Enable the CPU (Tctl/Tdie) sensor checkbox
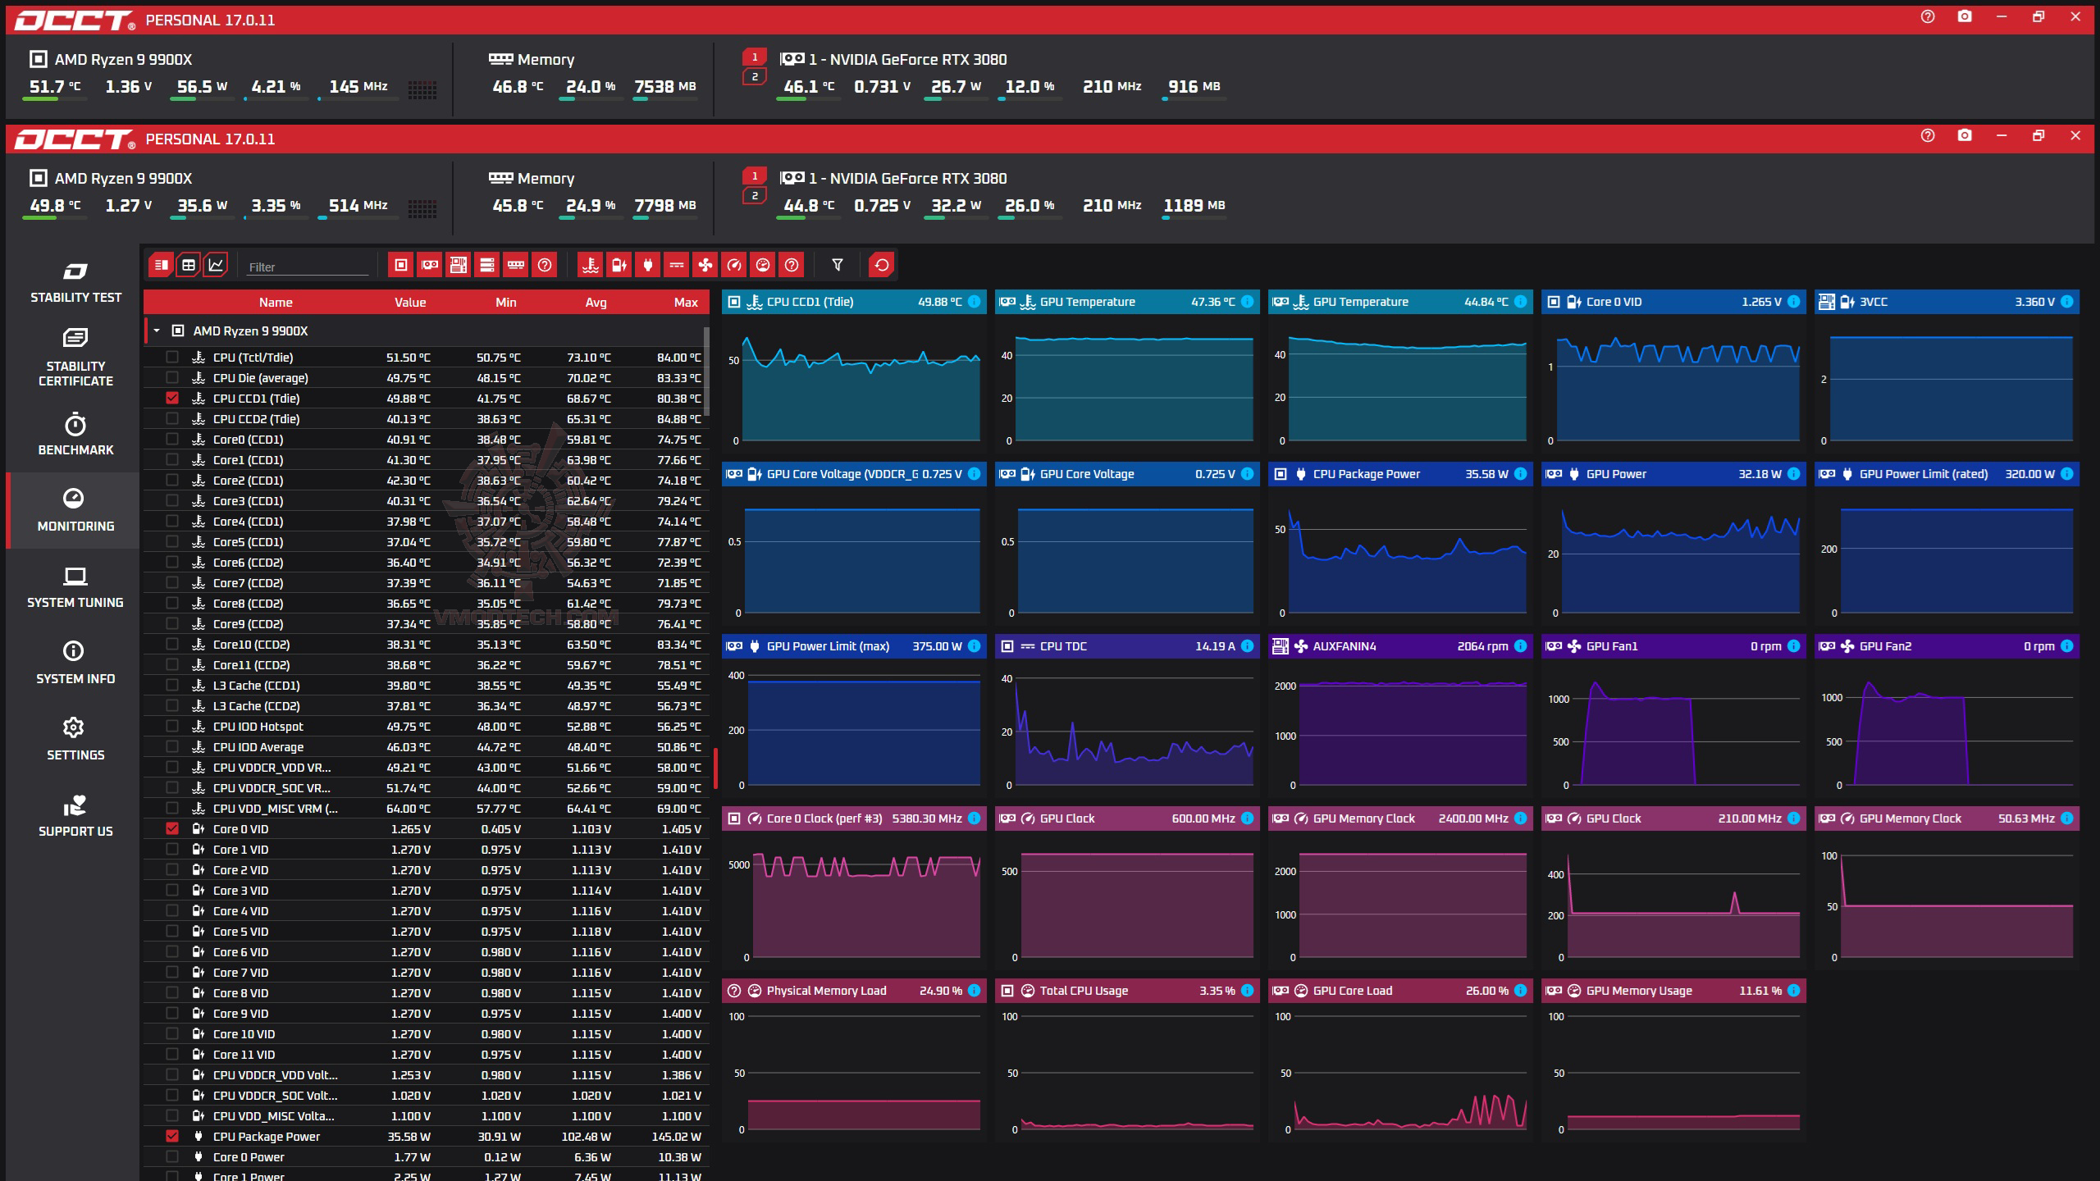 pyautogui.click(x=172, y=358)
